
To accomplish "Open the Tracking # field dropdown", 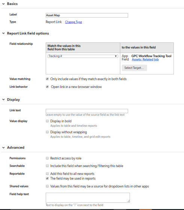I will tap(83, 56).
